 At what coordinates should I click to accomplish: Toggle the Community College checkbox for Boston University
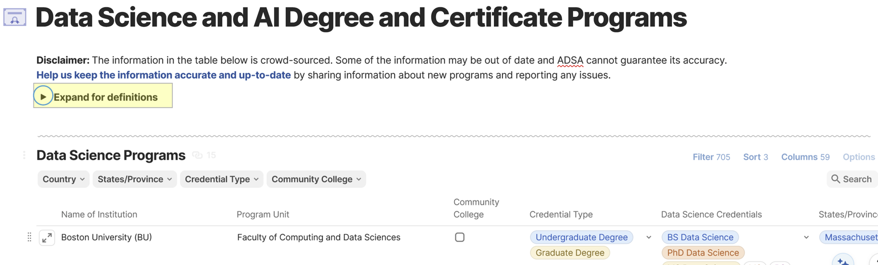(460, 237)
